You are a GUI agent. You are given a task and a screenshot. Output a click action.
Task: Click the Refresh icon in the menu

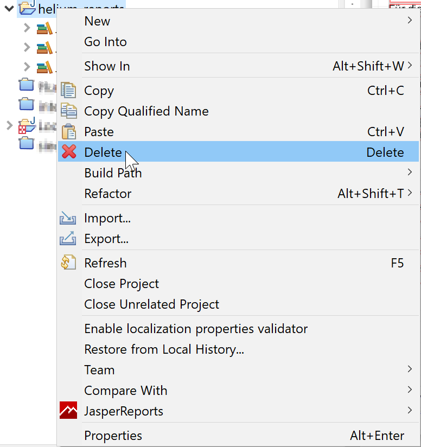pos(68,263)
